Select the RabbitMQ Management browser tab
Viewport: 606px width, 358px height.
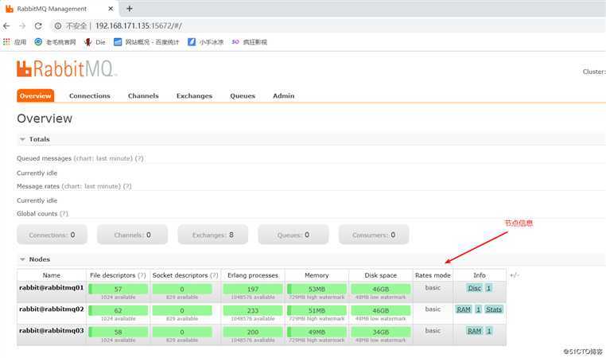tap(59, 9)
